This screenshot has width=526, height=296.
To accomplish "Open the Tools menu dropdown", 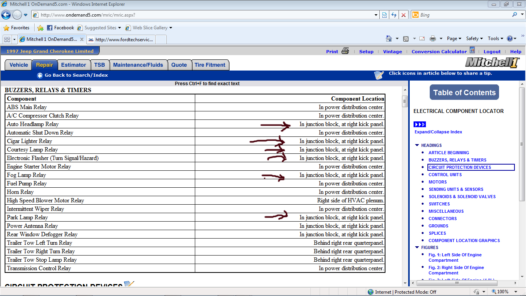I will [x=495, y=39].
